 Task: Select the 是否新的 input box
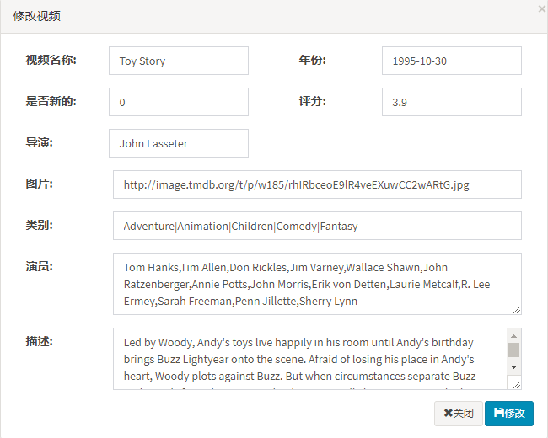click(179, 102)
